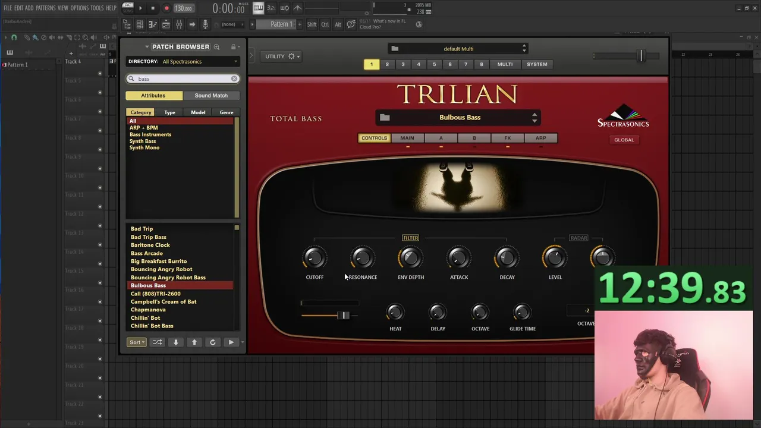Open the SYSTEM page
This screenshot has height=428, width=761.
537,64
